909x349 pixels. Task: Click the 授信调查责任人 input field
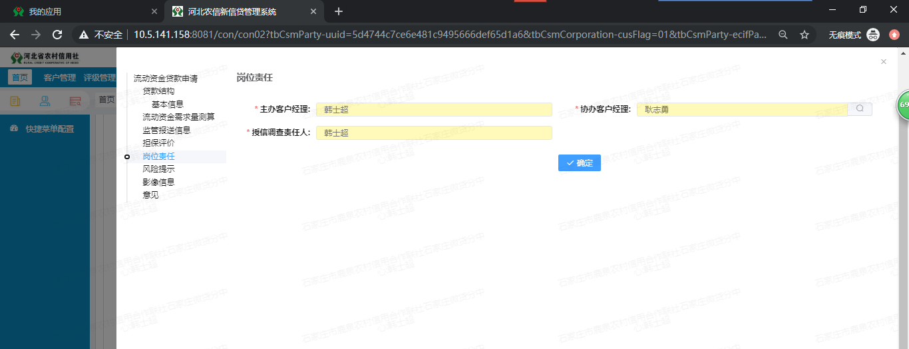434,133
